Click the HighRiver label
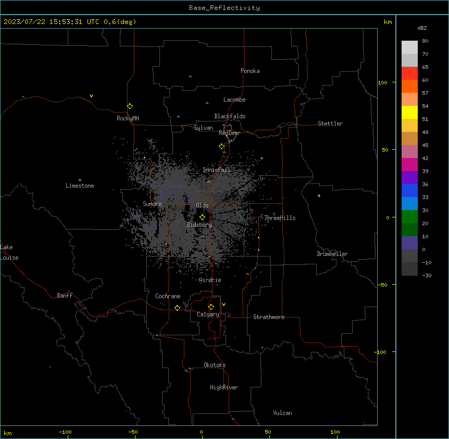The width and height of the screenshot is (449, 439). point(224,387)
